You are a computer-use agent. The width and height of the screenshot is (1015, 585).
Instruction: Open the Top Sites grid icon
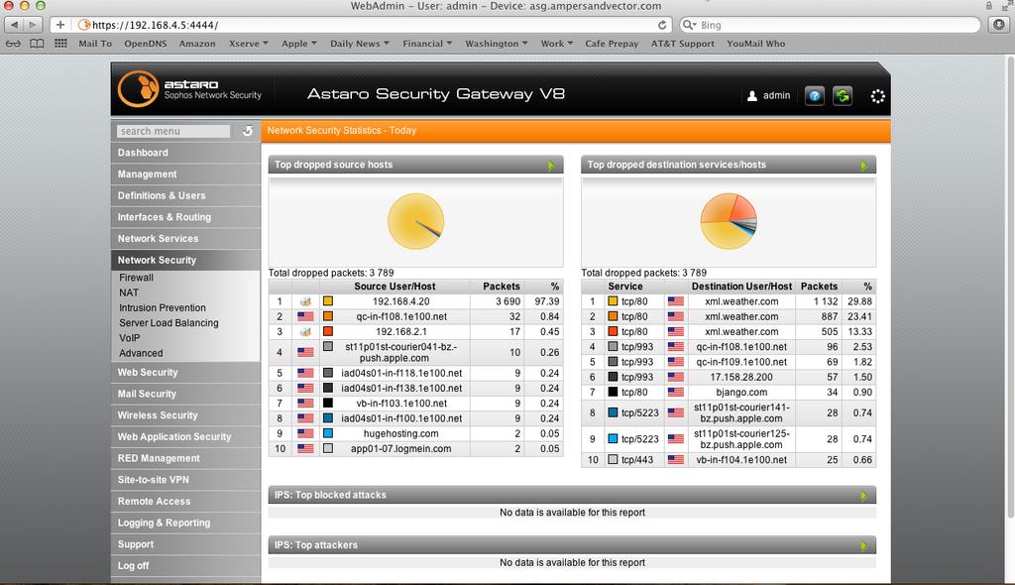click(x=60, y=44)
